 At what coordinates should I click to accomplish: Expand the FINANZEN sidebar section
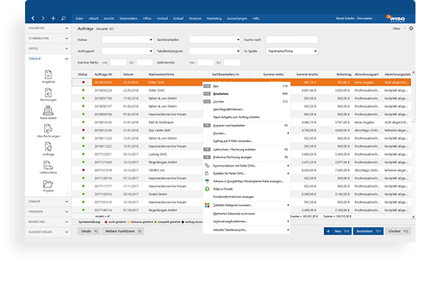coord(48,212)
